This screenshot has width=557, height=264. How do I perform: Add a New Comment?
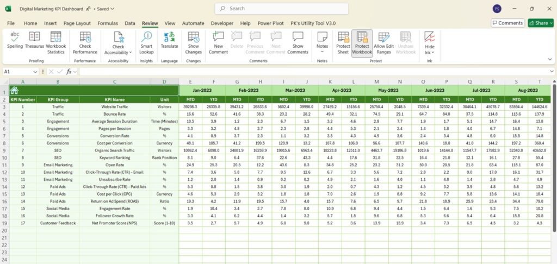point(218,42)
